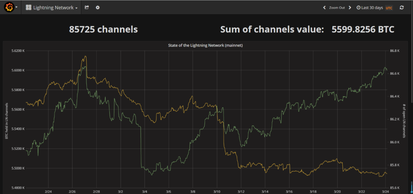Click the 3/22 date tick
This screenshot has width=413, height=194.
pos(362,192)
